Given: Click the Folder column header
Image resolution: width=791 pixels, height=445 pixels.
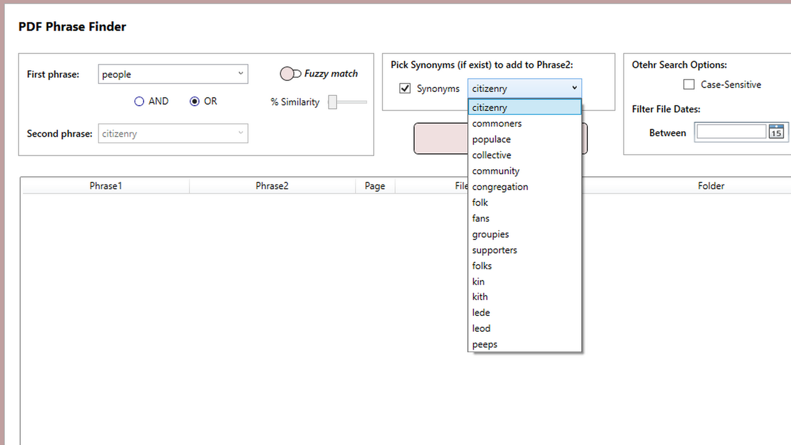Looking at the screenshot, I should [x=711, y=185].
